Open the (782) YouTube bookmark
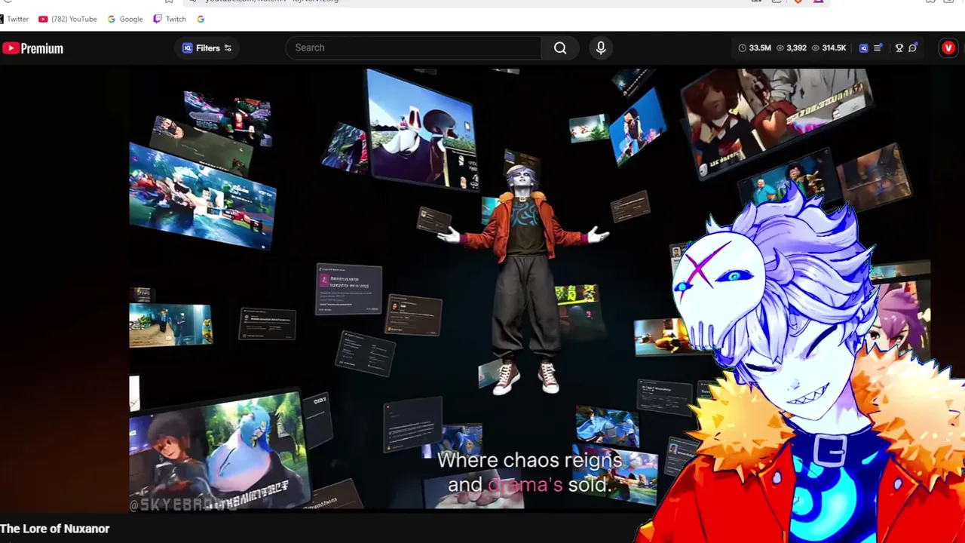Screen dimensions: 965x543 tap(68, 19)
